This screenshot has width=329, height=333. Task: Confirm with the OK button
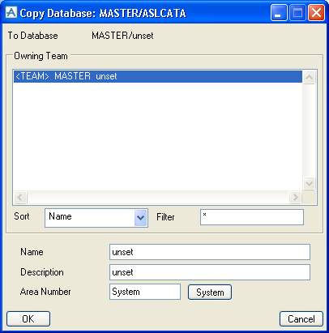tap(28, 319)
